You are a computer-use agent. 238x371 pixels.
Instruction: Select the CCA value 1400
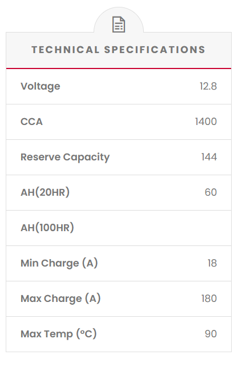point(206,122)
